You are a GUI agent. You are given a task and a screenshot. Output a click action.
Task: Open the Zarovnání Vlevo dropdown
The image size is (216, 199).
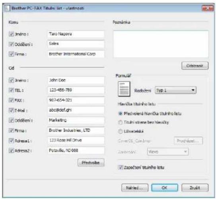coord(168,152)
